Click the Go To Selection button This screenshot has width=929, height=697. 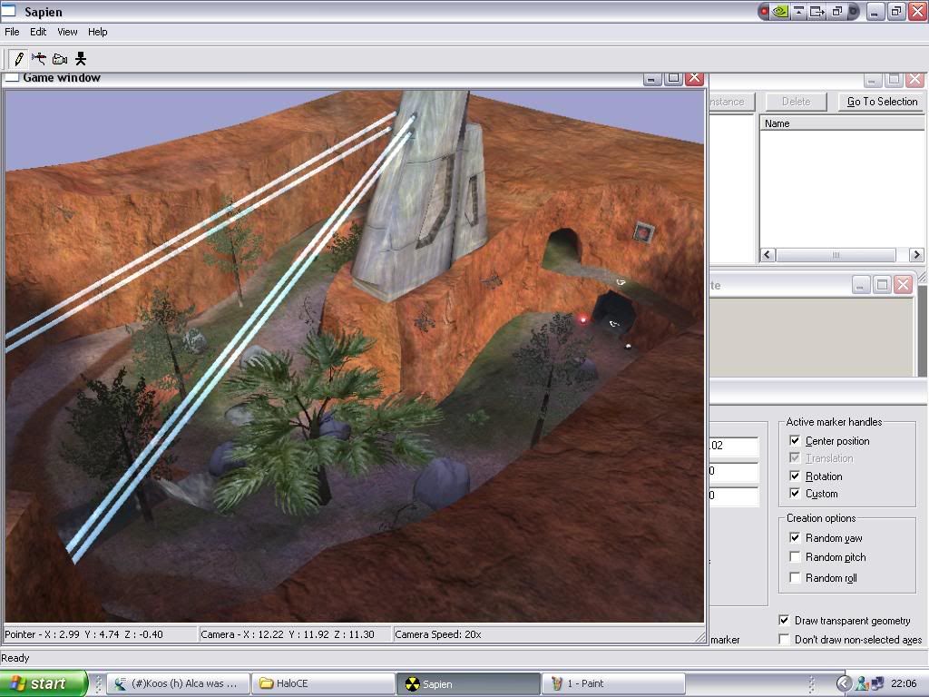coord(882,102)
